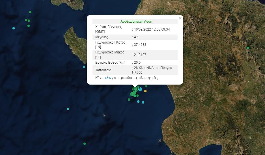Select the 'Εστιακό Βάθος [km]' label
The height and width of the screenshot is (155, 265).
point(110,63)
